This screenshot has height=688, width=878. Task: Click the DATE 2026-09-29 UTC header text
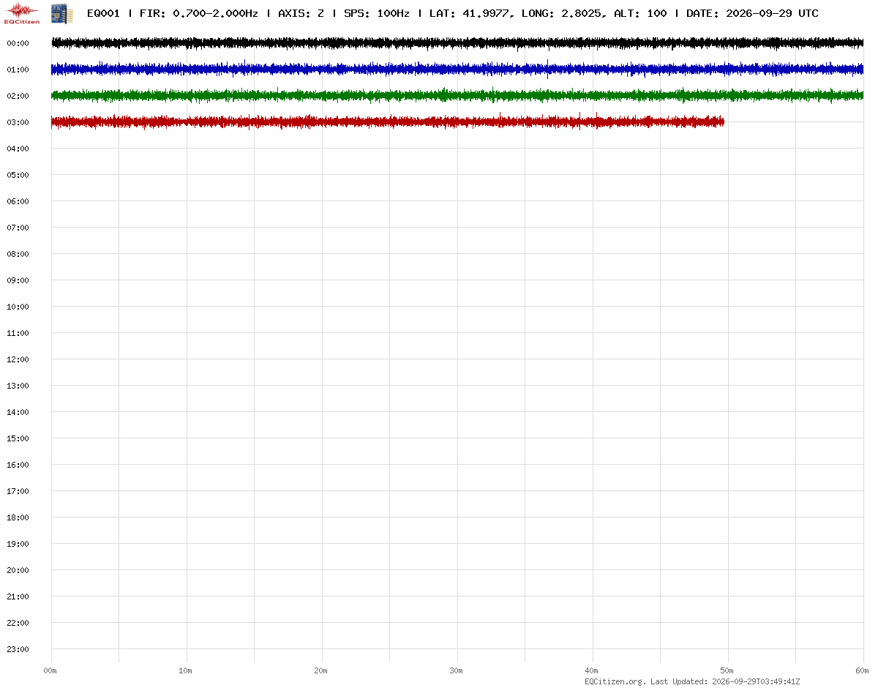point(752,13)
